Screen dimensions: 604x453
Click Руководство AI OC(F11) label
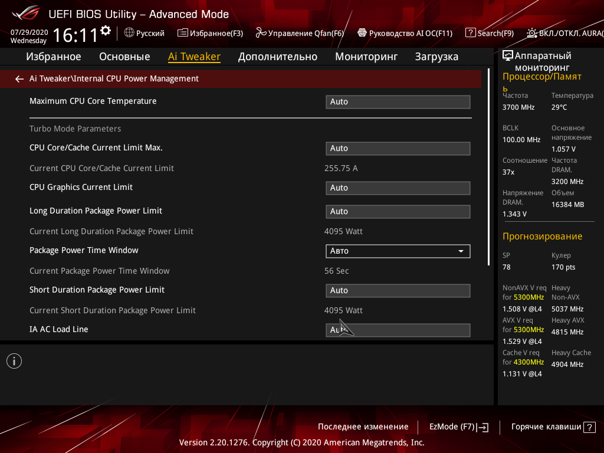click(x=411, y=33)
